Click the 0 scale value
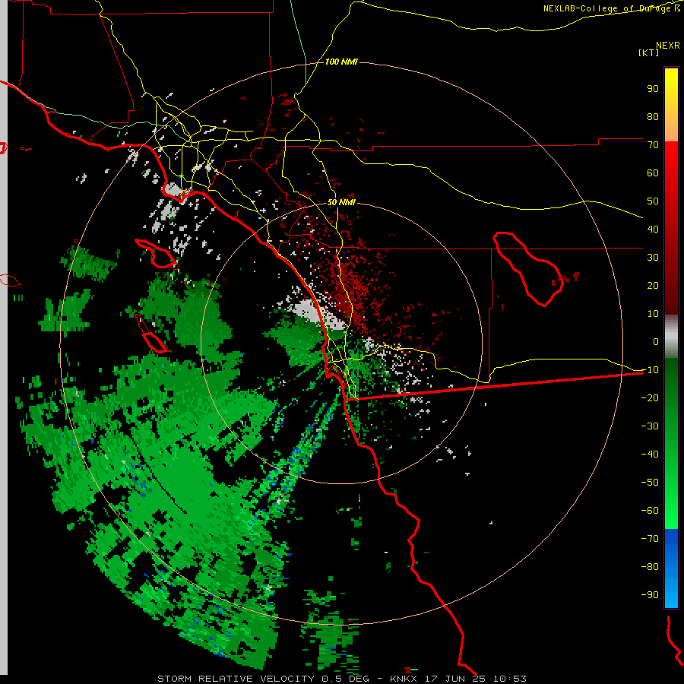Screen dimensions: 684x684 tap(656, 341)
